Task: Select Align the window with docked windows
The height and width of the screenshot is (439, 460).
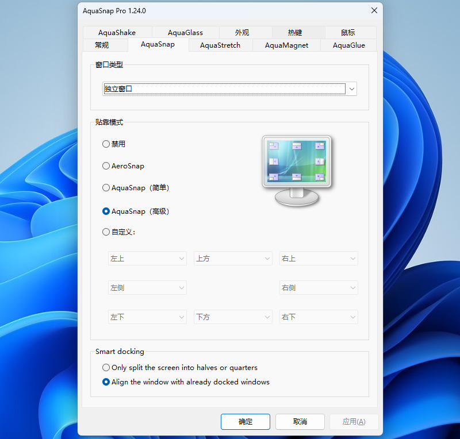Action: click(186, 382)
